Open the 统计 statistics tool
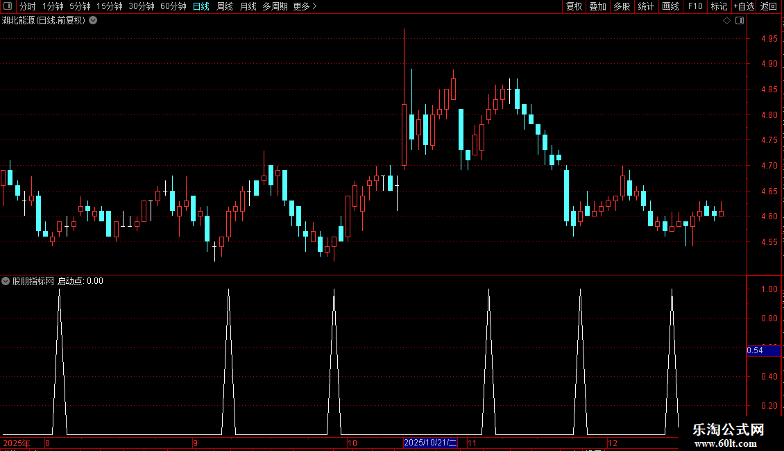This screenshot has width=784, height=451. coord(646,6)
